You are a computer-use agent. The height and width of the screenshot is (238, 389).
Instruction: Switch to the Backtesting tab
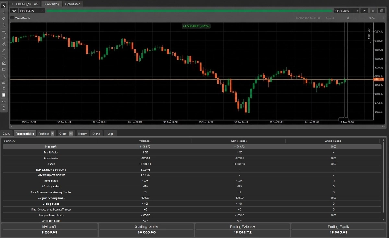point(51,4)
